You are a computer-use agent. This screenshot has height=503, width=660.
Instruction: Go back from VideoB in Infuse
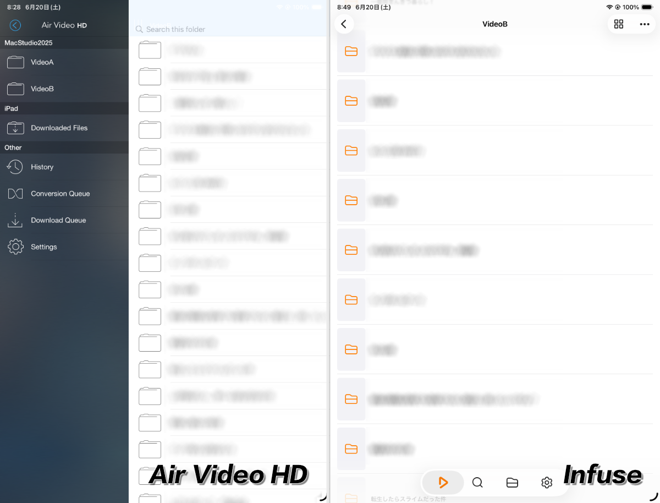[344, 24]
